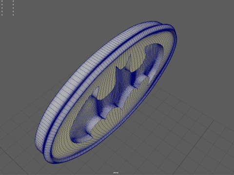Select the bat emblem mesh in the viewport

(x=106, y=92)
